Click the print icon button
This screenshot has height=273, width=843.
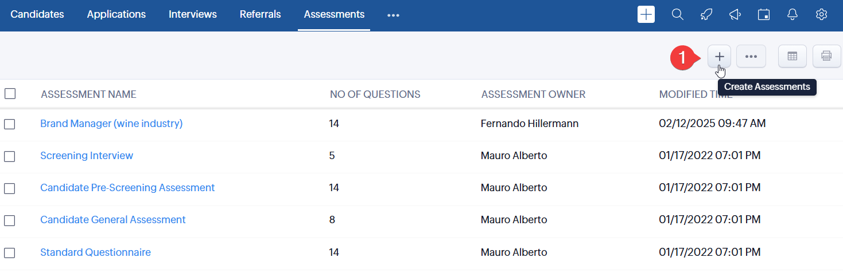click(826, 56)
